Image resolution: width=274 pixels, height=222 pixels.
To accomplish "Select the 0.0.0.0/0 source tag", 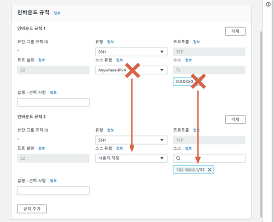I will (184, 81).
